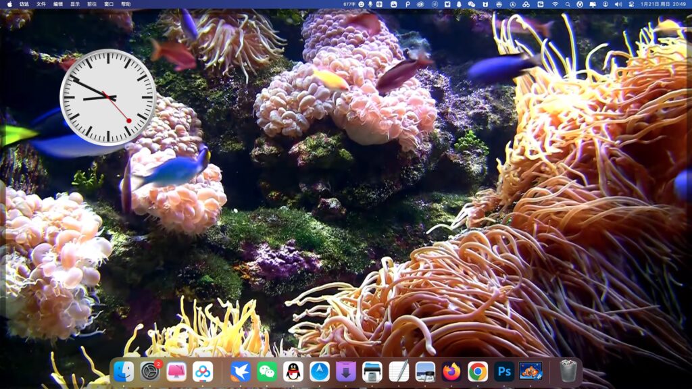Open the 前往 menu in the menu bar
692x389 pixels.
click(91, 5)
